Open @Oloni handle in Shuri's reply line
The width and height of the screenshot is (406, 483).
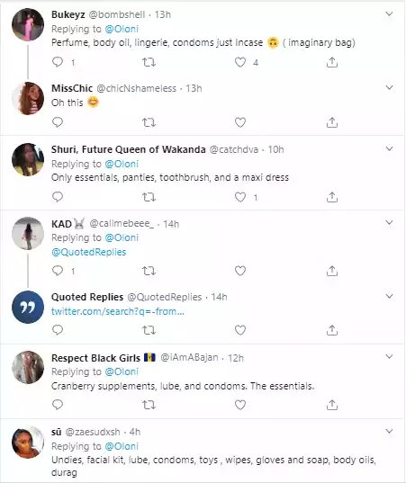point(122,164)
